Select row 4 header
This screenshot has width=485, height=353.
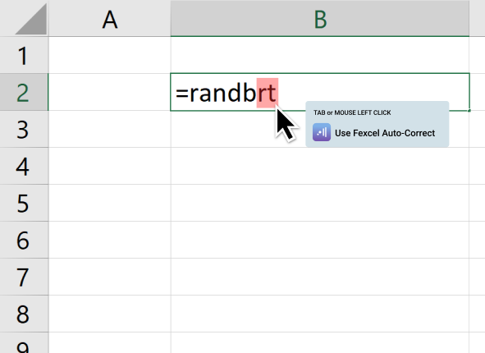pyautogui.click(x=24, y=166)
